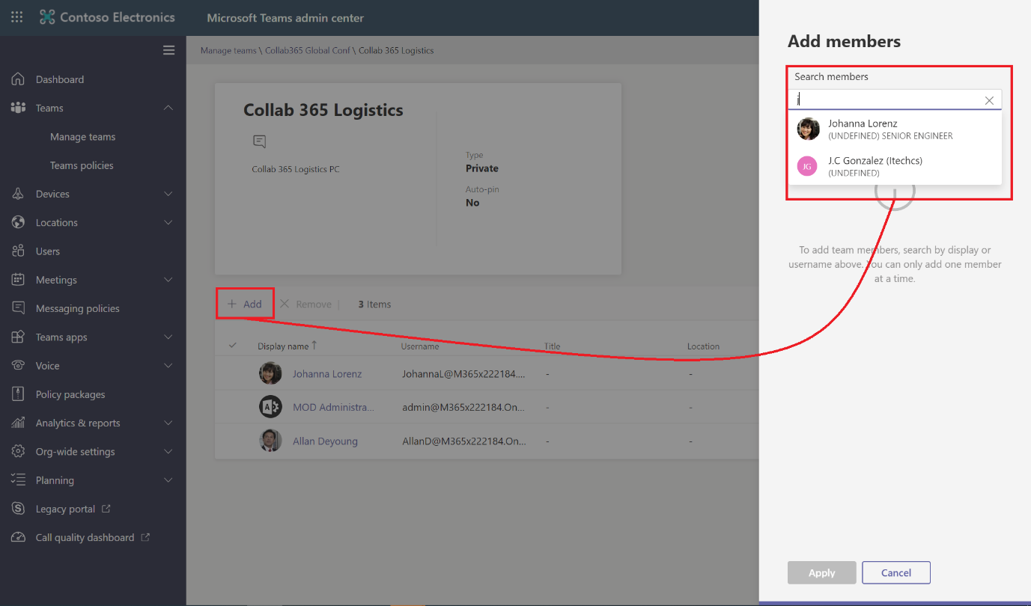Click Collab365 Global Conf breadcrumb
Screen dimensions: 1031x606
[307, 51]
